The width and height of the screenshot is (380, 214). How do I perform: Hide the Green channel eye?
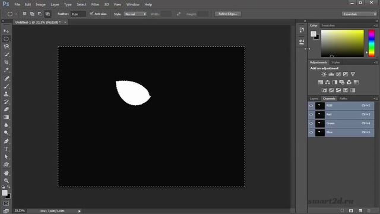click(311, 124)
